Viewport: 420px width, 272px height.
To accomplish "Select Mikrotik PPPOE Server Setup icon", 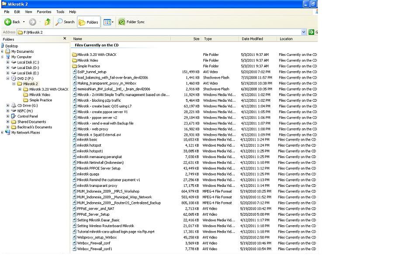I will click(74, 168).
